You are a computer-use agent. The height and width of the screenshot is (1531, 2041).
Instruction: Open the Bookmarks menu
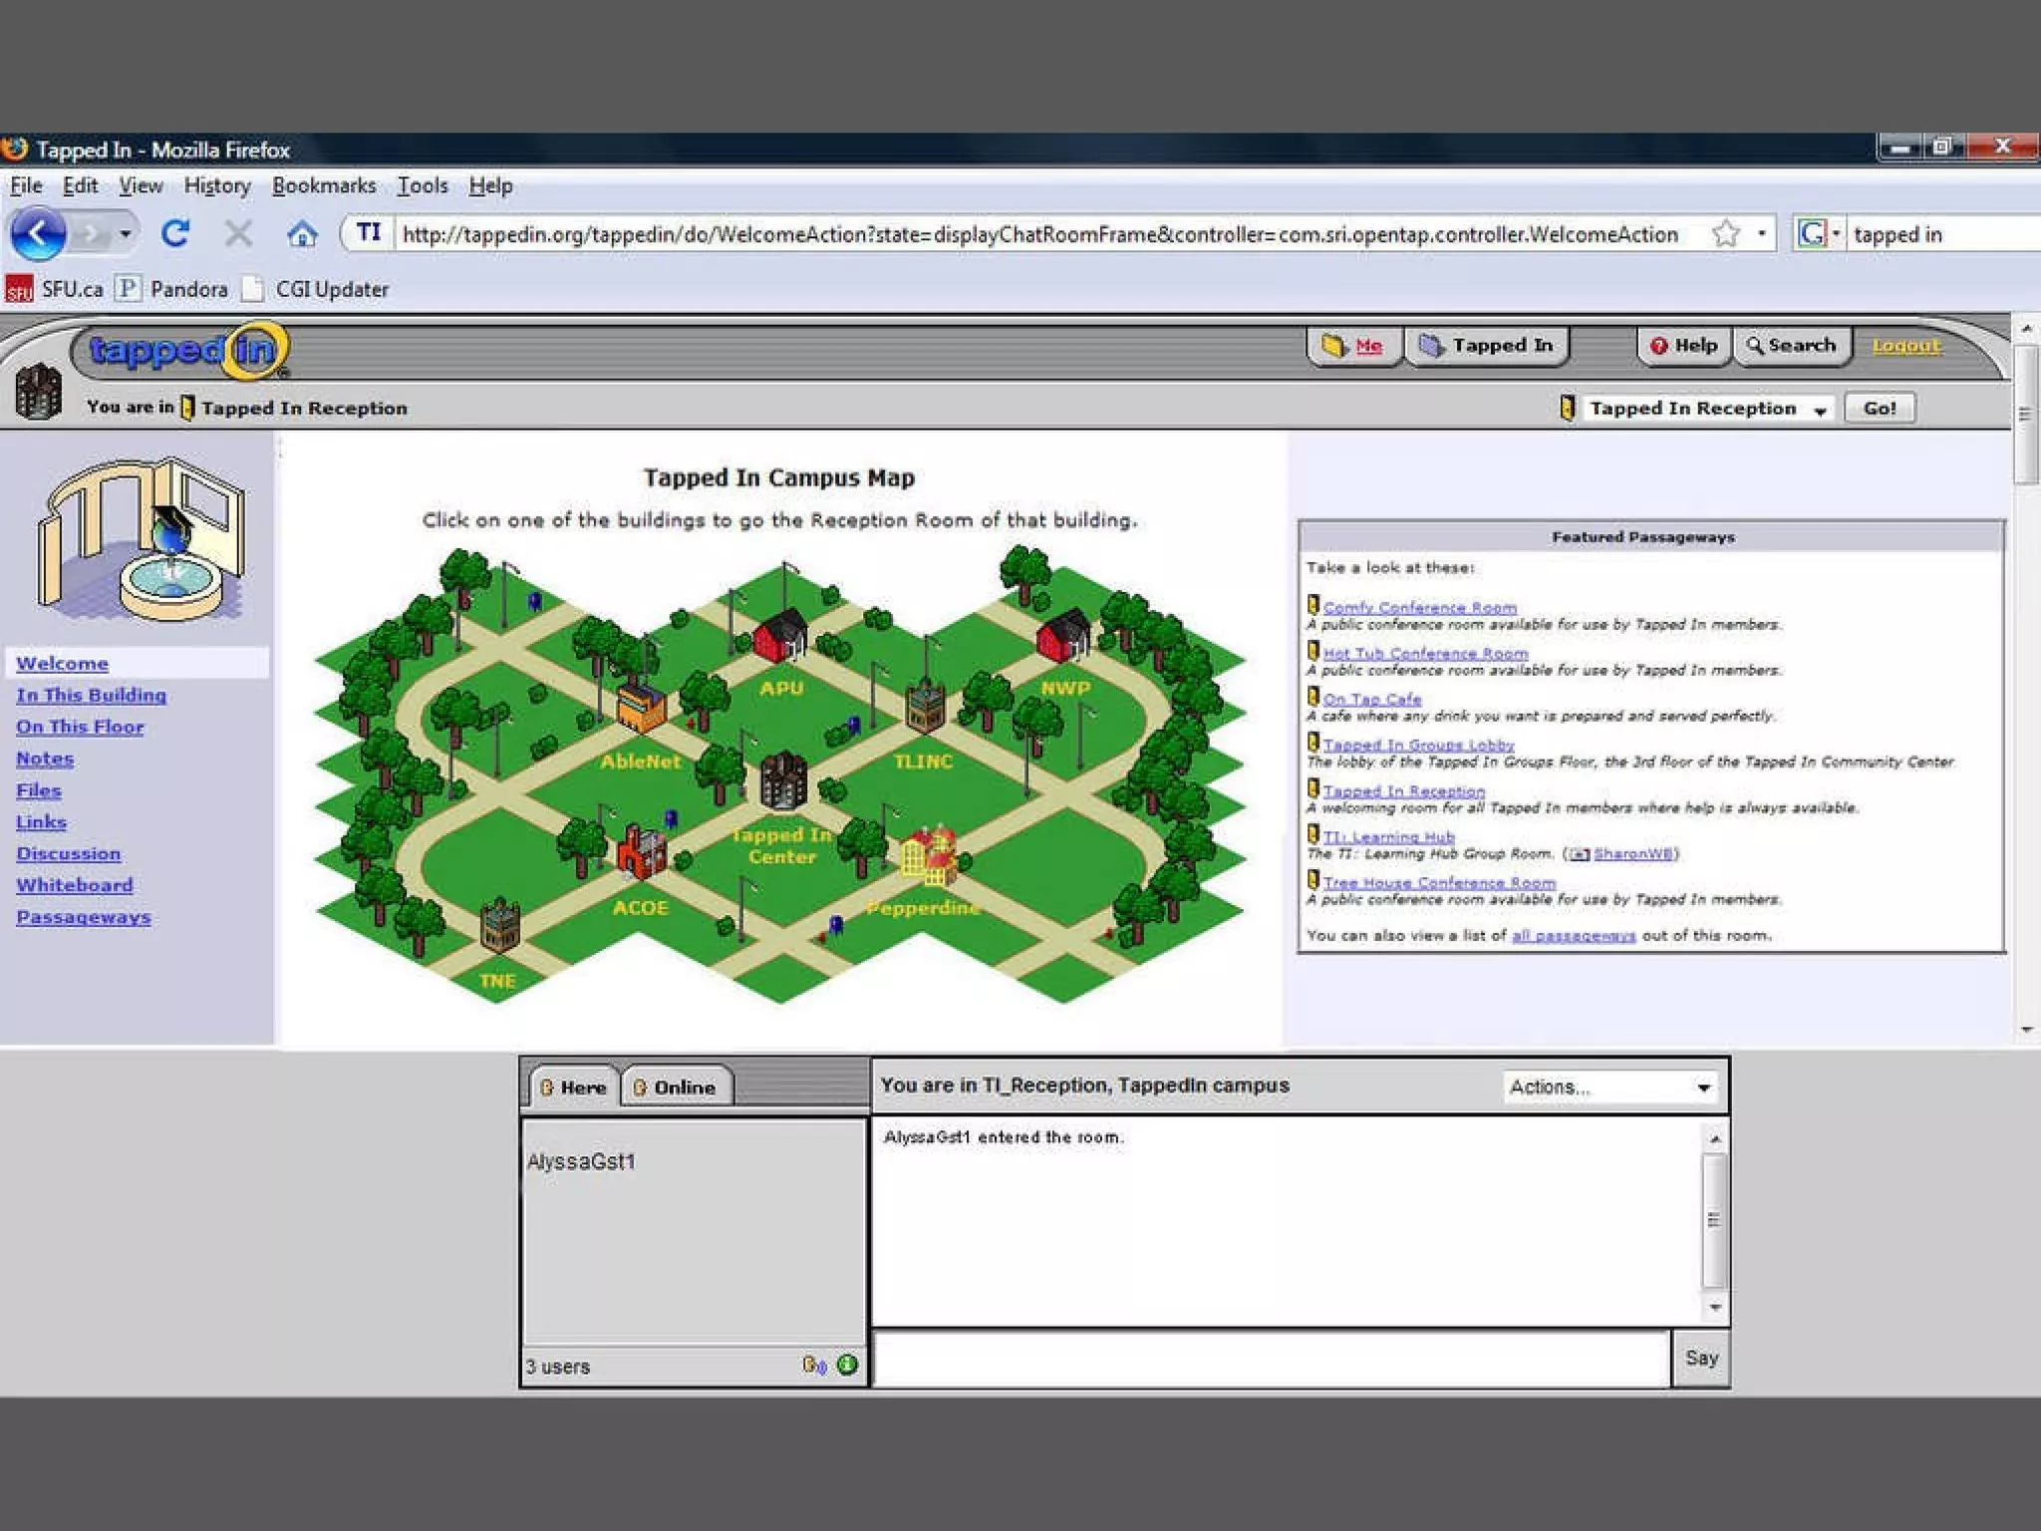coord(324,185)
